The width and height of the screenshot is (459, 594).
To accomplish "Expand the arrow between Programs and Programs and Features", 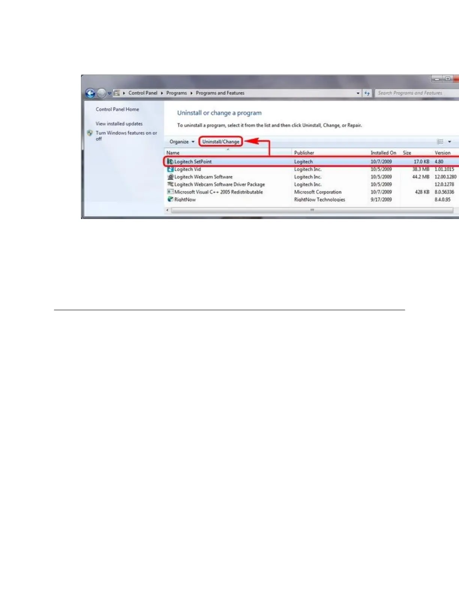I will coord(191,93).
